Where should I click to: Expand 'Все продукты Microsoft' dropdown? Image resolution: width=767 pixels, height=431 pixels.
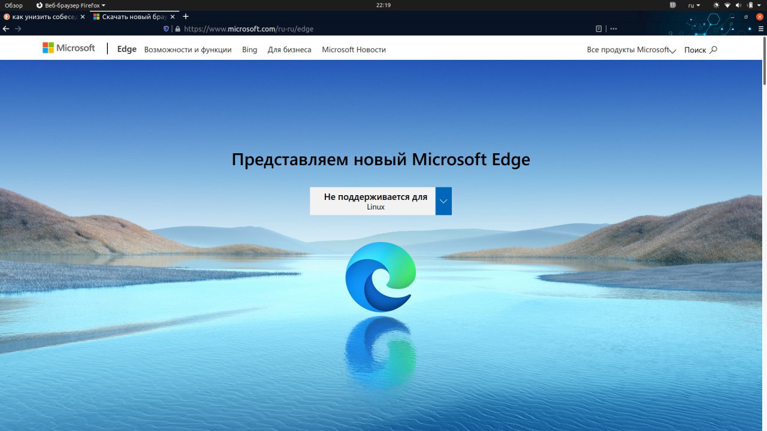pos(632,50)
